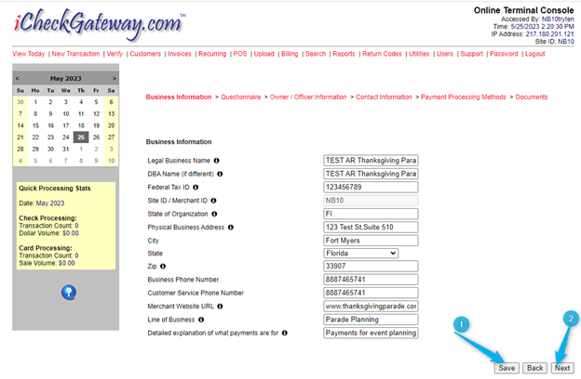
Task: Click the Save button
Action: click(x=507, y=368)
